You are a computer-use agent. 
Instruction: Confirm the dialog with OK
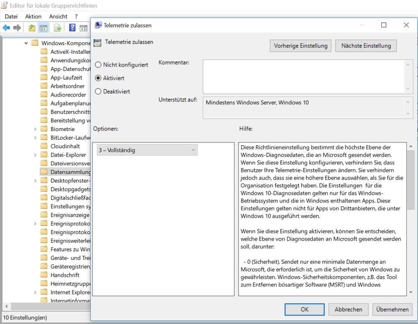click(x=304, y=309)
